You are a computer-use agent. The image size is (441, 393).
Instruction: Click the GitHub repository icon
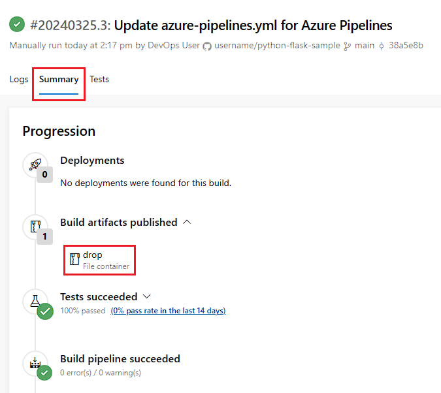point(207,46)
